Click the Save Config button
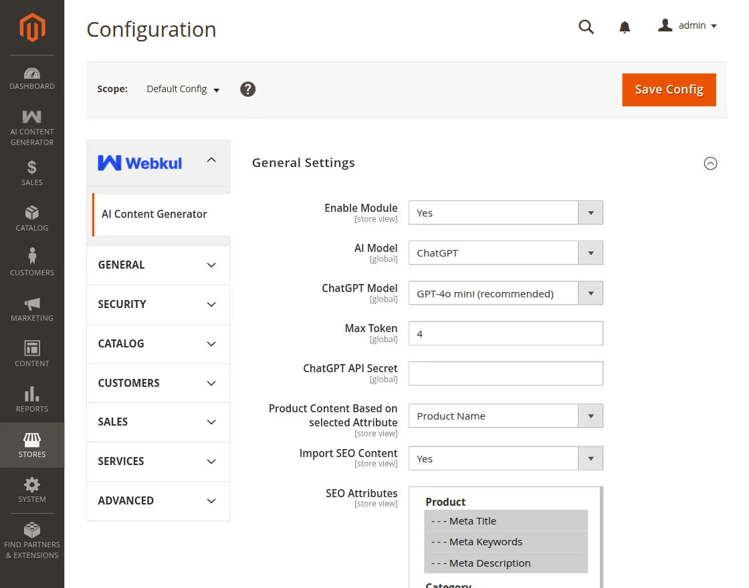Screen dimensions: 749x588 coord(669,89)
